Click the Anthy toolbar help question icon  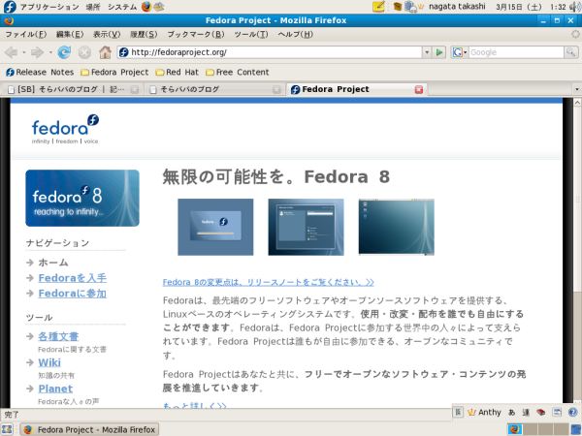[x=572, y=413]
